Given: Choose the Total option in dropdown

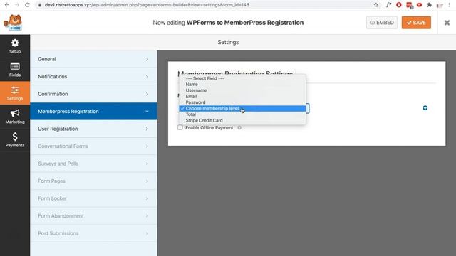Looking at the screenshot, I should [x=242, y=114].
